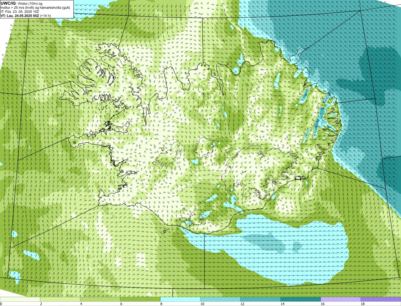Pick the palest 0–2 m/s color bar segment

click(20, 299)
